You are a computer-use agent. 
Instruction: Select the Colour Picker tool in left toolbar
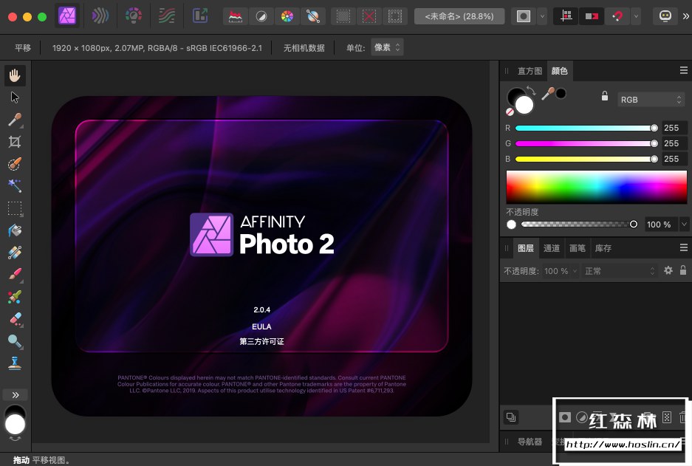point(15,120)
